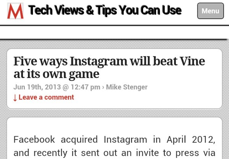Image resolution: width=229 pixels, height=159 pixels.
Task: Click the Leave a comment link
Action: pos(46,97)
